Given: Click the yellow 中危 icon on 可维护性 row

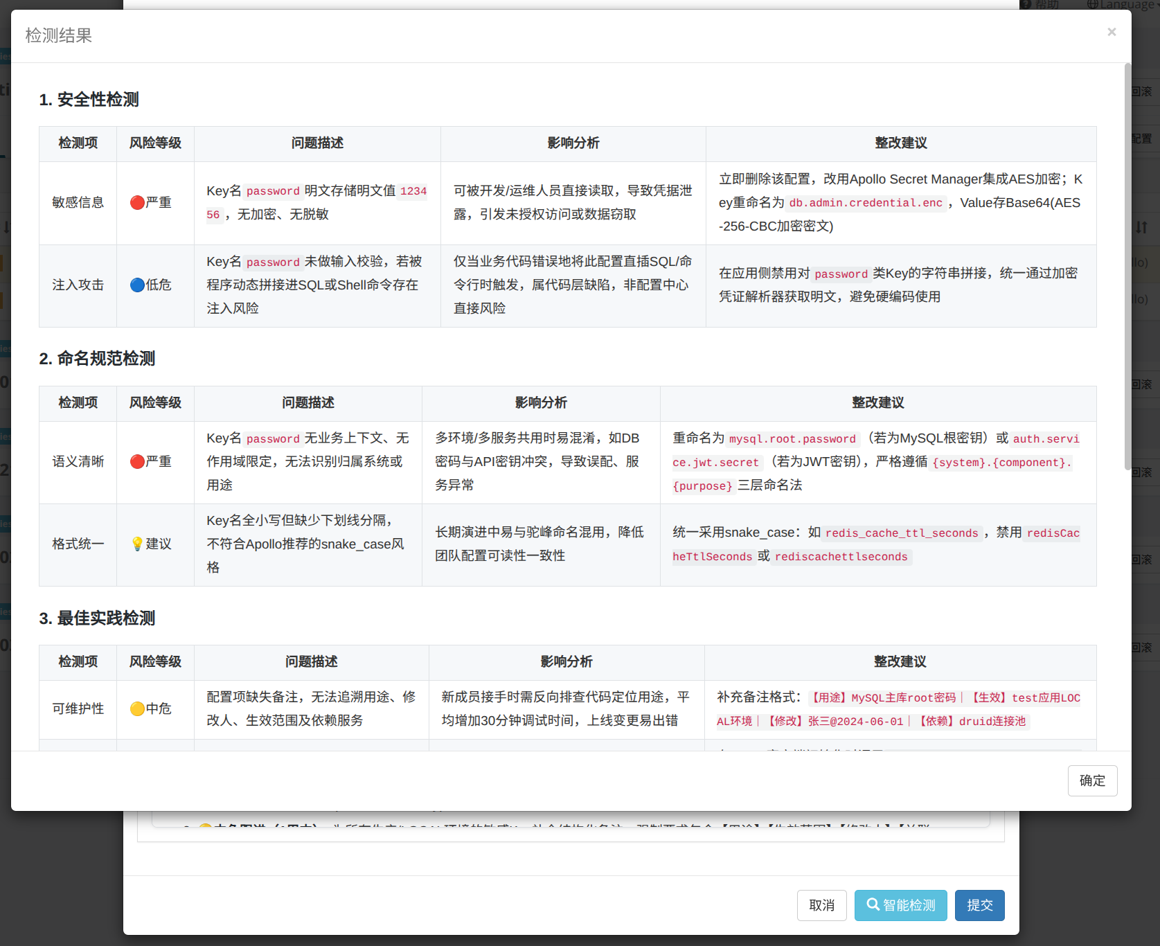Looking at the screenshot, I should click(137, 708).
